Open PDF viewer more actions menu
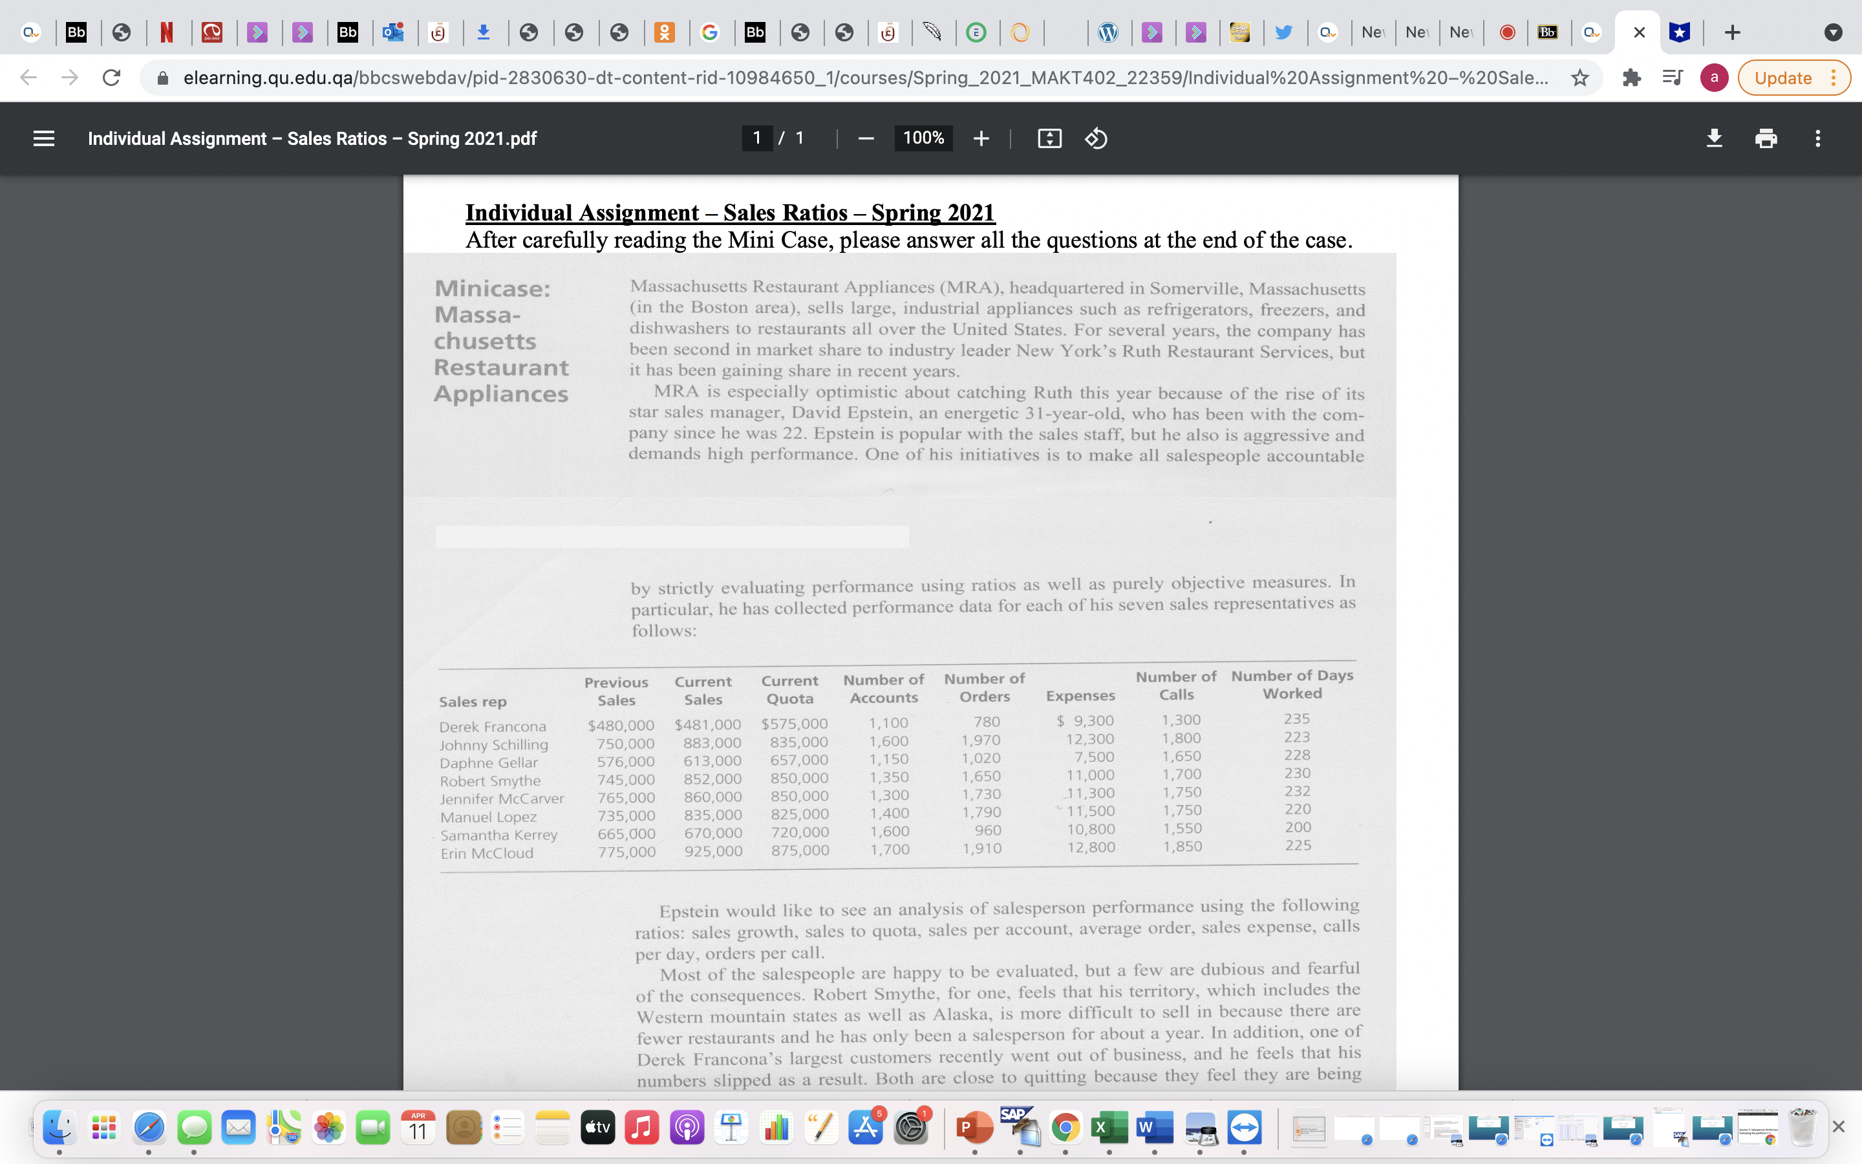Image resolution: width=1862 pixels, height=1164 pixels. (x=1817, y=138)
